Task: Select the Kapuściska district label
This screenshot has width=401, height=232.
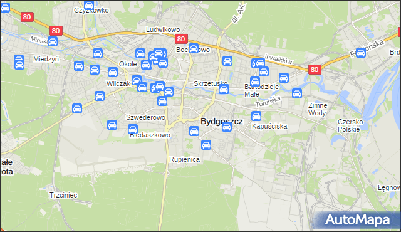Action: pos(269,126)
